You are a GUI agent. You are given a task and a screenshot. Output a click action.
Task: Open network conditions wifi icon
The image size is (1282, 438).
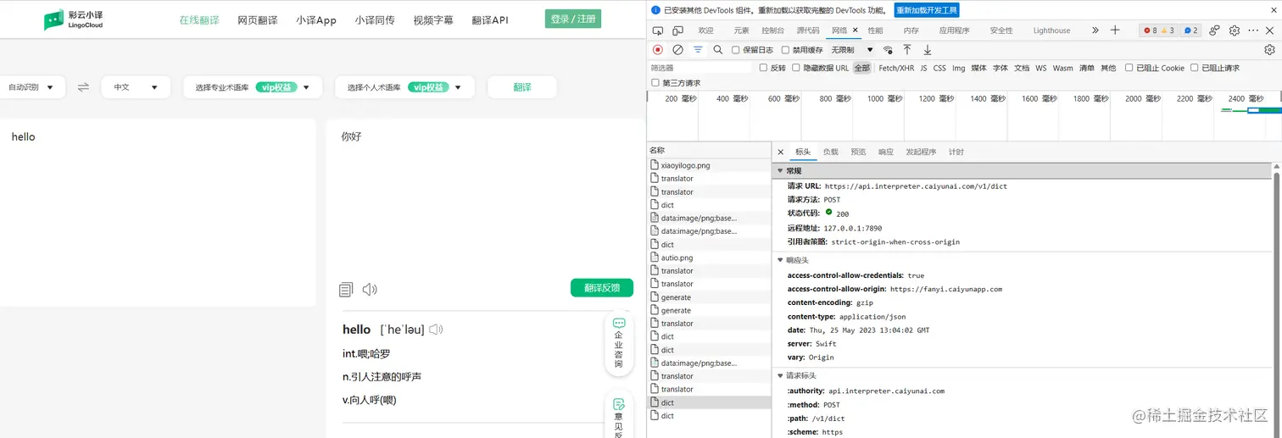tap(888, 50)
